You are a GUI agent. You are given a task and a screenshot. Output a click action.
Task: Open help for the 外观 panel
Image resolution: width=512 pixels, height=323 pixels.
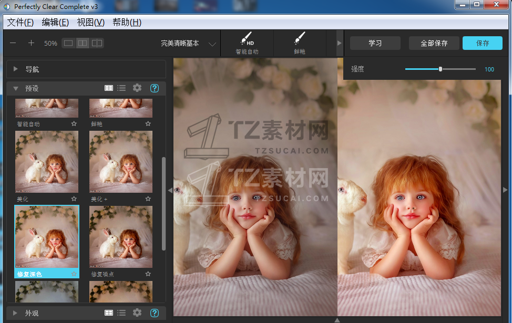[x=155, y=313]
